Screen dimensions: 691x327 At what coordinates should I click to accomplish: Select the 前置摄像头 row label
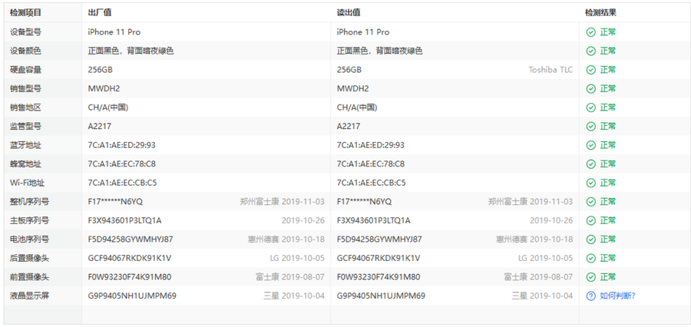(x=29, y=277)
